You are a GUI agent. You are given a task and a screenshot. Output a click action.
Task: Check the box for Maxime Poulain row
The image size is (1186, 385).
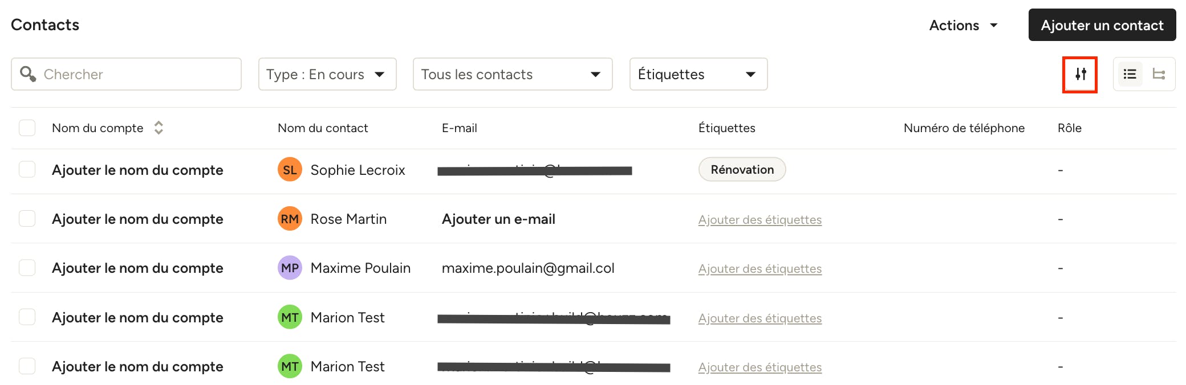pos(27,267)
